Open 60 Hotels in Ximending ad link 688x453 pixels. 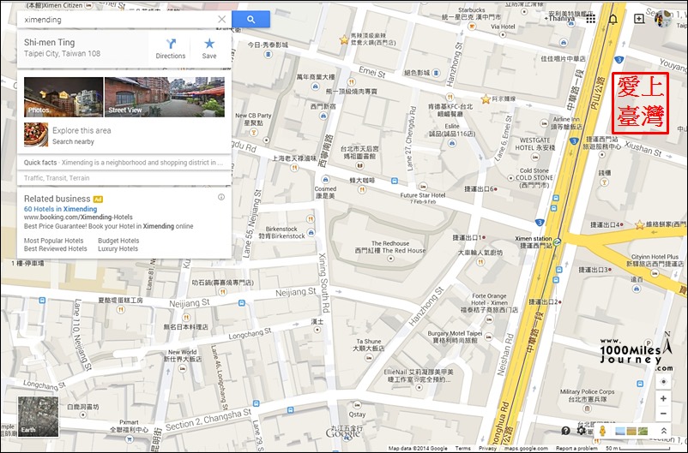coord(61,209)
